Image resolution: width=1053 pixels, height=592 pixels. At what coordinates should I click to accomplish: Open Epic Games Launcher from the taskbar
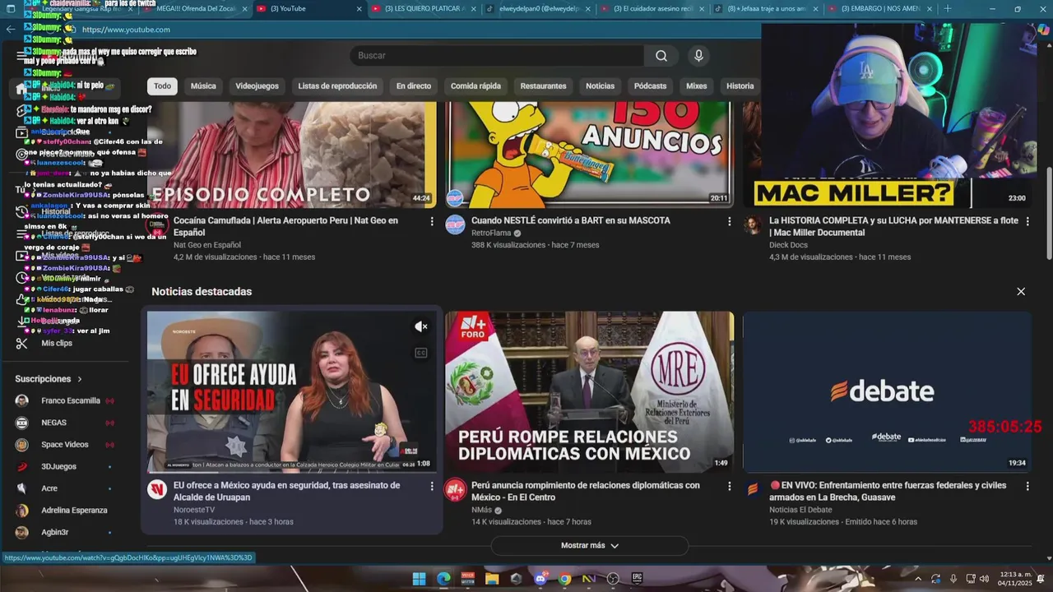click(638, 578)
